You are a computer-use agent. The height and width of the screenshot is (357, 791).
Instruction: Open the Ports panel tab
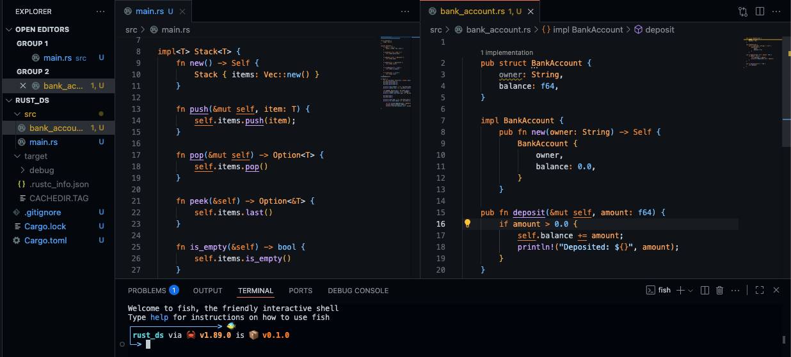click(x=301, y=290)
